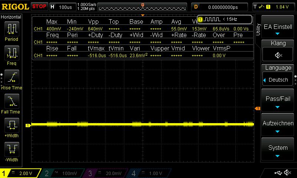Toggle the Klang speaker mute icon

278,55
